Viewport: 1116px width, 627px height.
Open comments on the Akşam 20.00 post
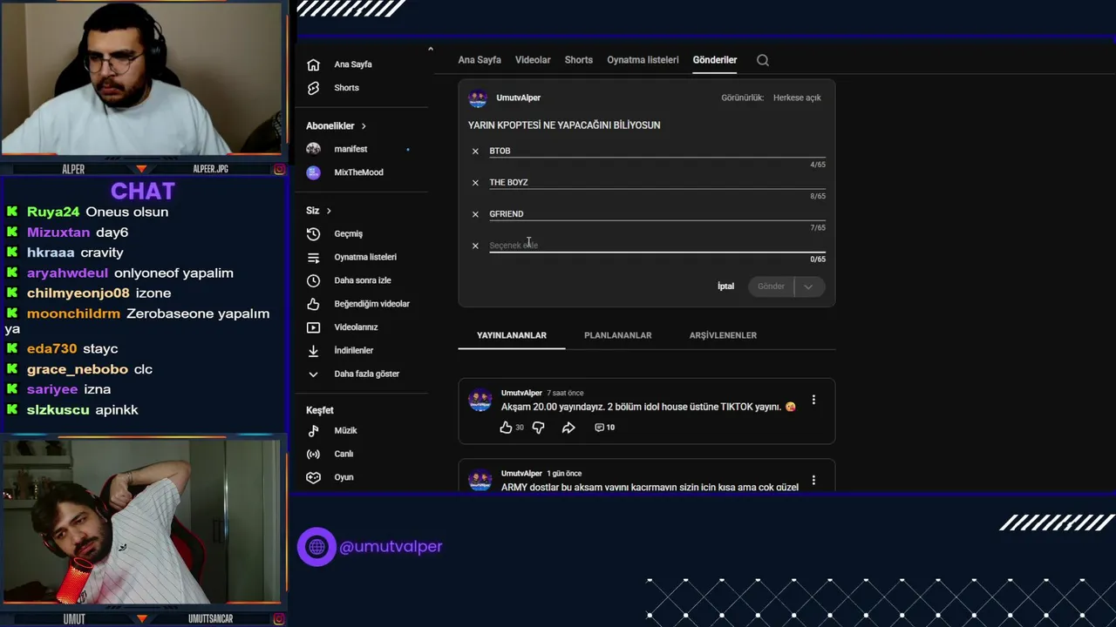point(604,428)
